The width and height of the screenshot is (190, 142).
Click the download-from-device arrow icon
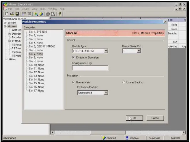[29, 14]
